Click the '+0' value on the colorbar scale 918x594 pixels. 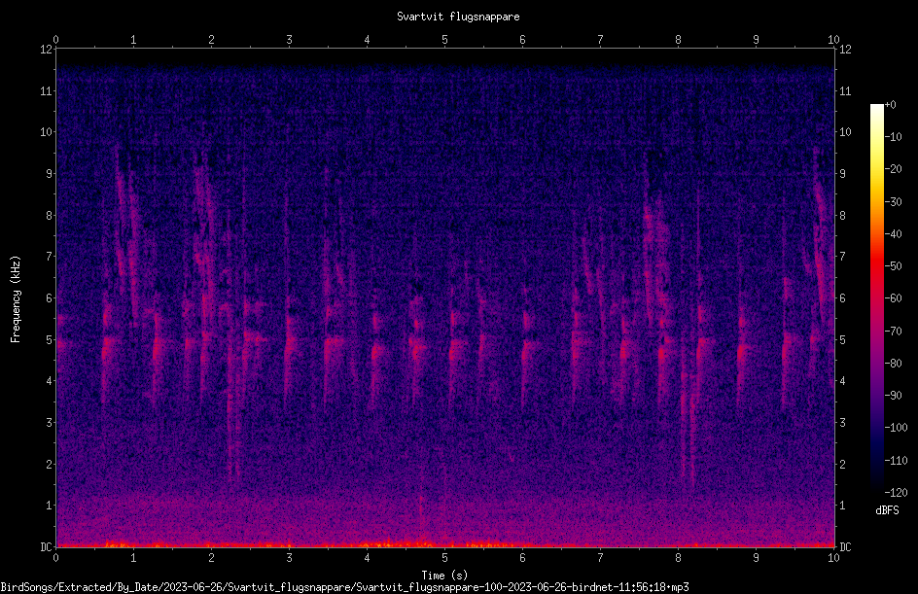pyautogui.click(x=890, y=105)
